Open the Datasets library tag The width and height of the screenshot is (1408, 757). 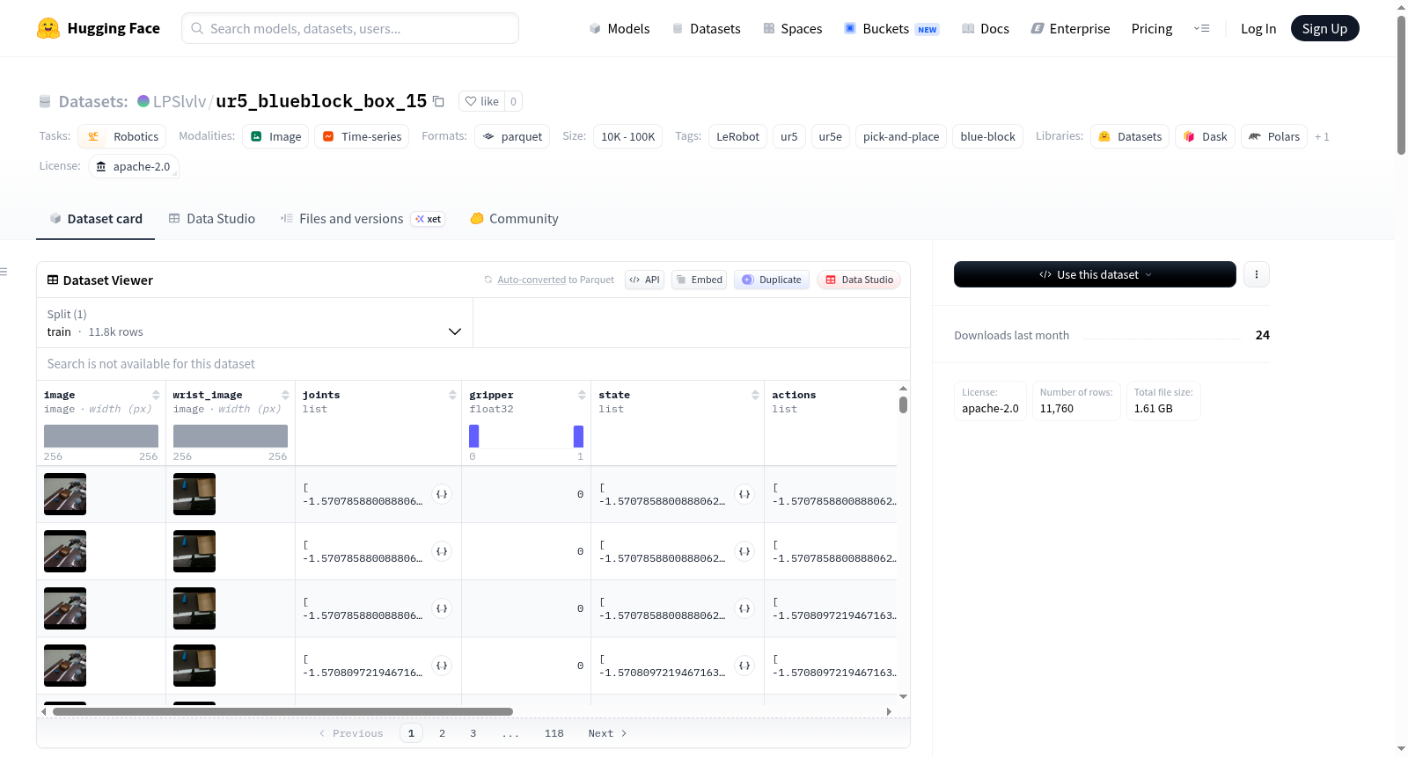(x=1130, y=136)
